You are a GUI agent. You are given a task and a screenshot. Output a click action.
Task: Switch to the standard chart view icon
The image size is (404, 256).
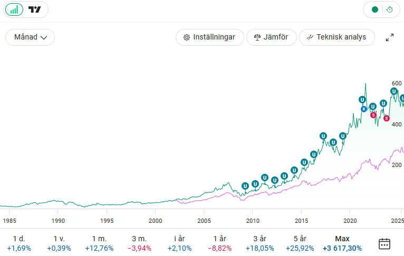tap(14, 9)
